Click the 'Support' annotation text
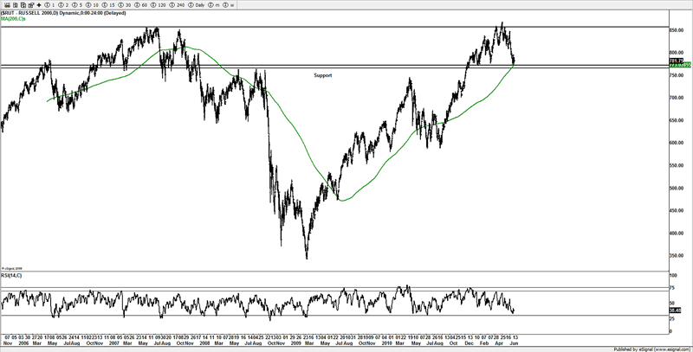 (x=322, y=75)
